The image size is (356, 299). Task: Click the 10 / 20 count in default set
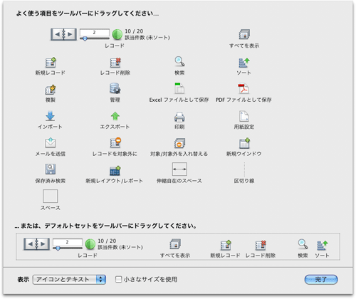(107, 241)
